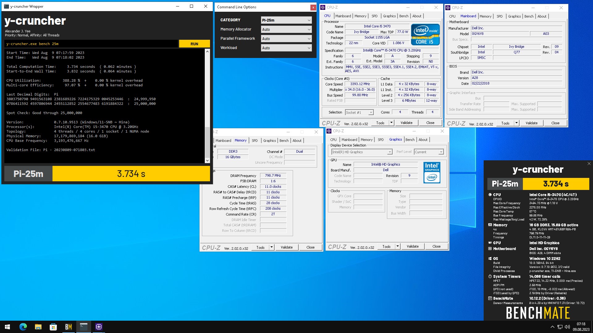
Task: Close the Command Line Options panel
Action: pos(313,7)
